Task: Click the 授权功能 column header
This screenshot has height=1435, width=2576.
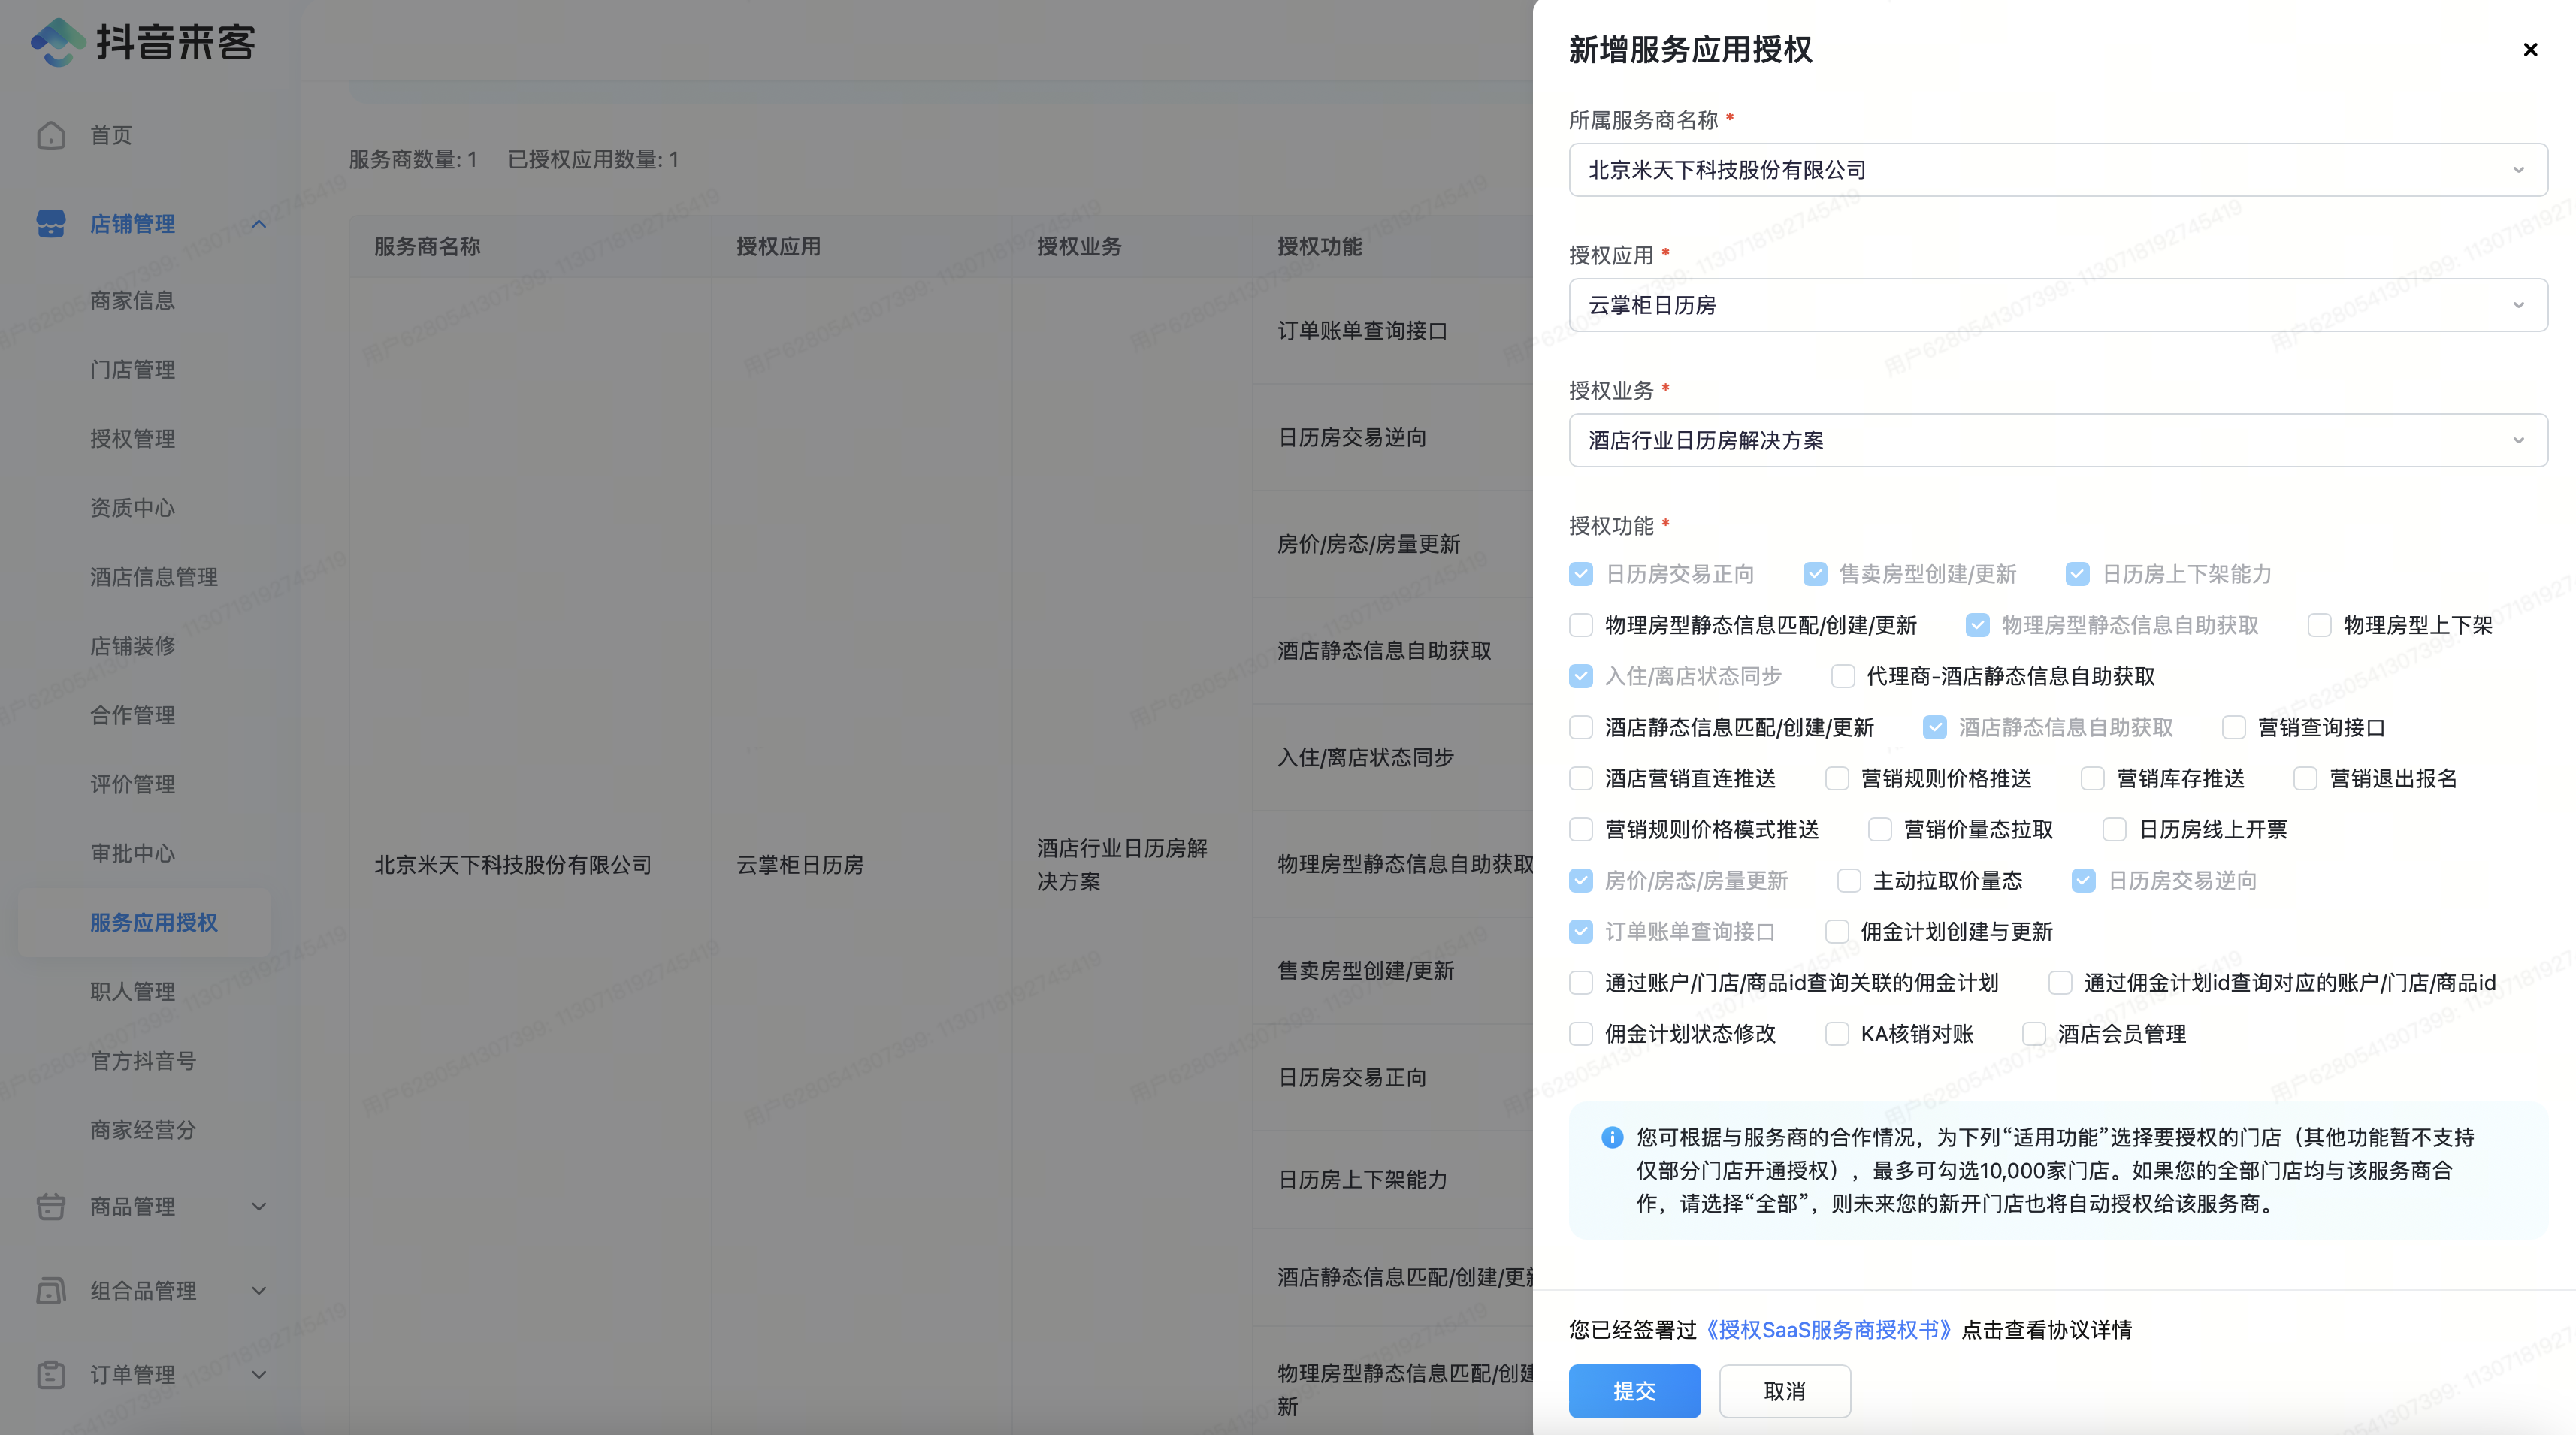Action: coord(1319,246)
